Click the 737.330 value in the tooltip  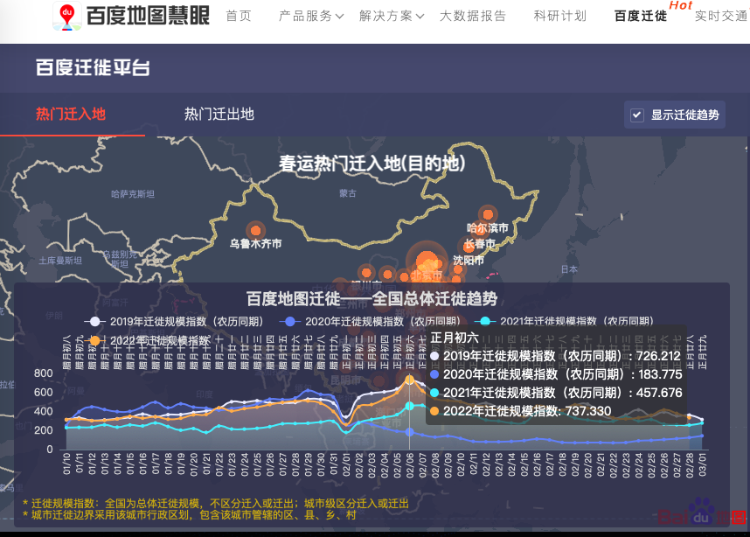[588, 411]
